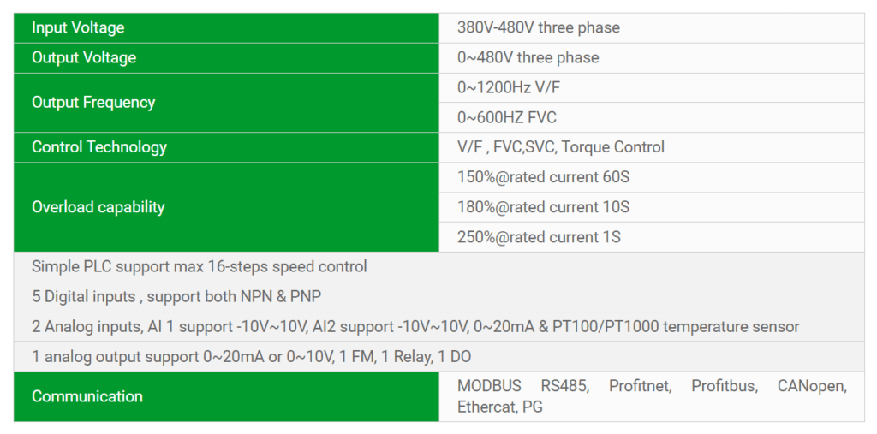Select the 0~1200Hz V/F value
Viewport: 877px width, 434px height.
[509, 87]
